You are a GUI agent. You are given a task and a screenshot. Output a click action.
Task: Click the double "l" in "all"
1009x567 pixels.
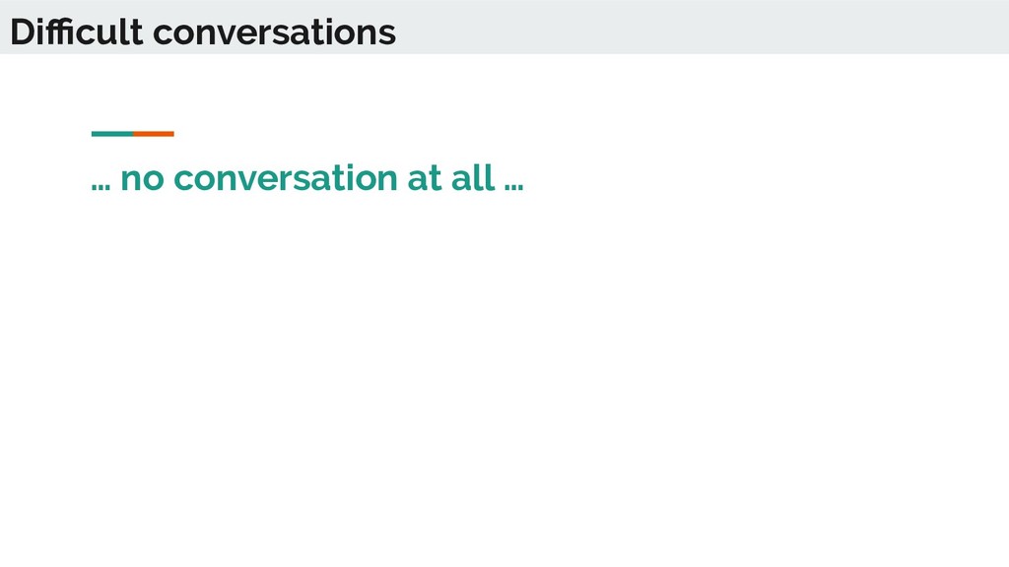coord(485,177)
